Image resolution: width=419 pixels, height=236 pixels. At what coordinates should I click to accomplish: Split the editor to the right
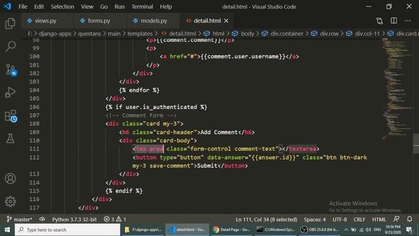coord(394,20)
